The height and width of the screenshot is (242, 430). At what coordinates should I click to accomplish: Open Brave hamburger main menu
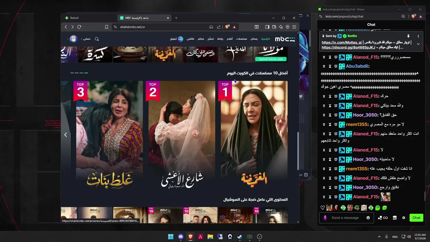294,27
